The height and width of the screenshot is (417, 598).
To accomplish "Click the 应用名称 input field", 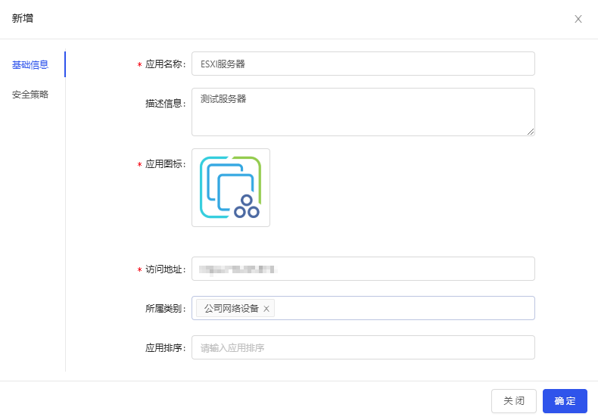I will click(x=363, y=64).
